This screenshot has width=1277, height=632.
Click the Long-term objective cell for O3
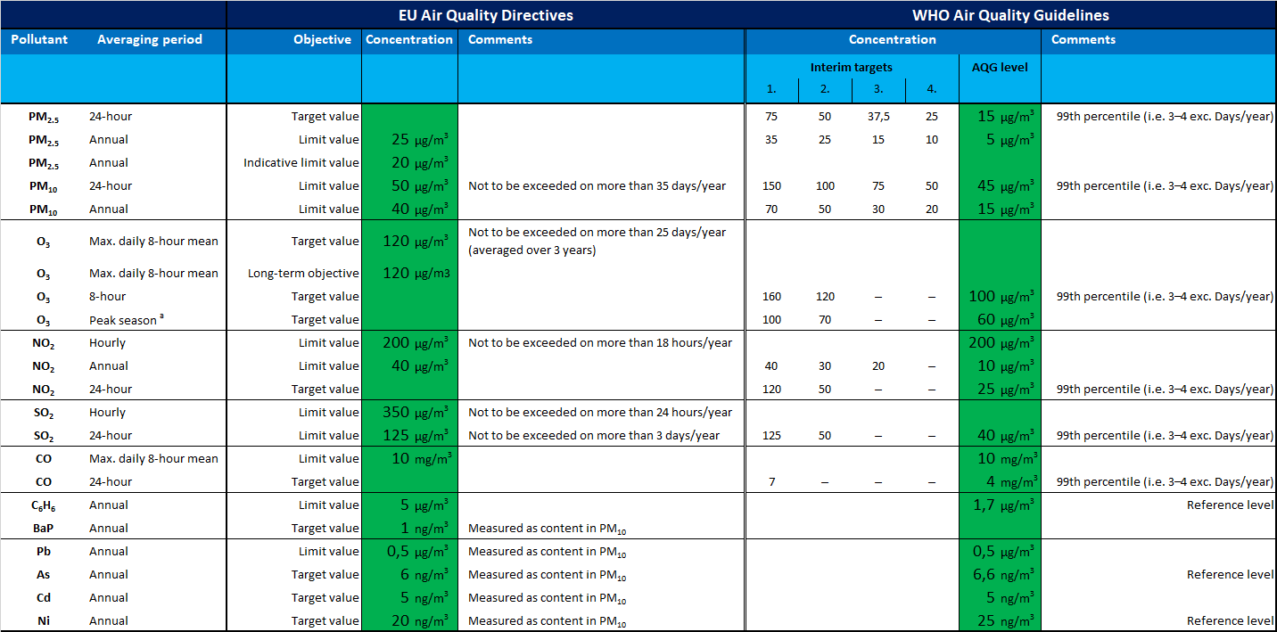tap(304, 273)
